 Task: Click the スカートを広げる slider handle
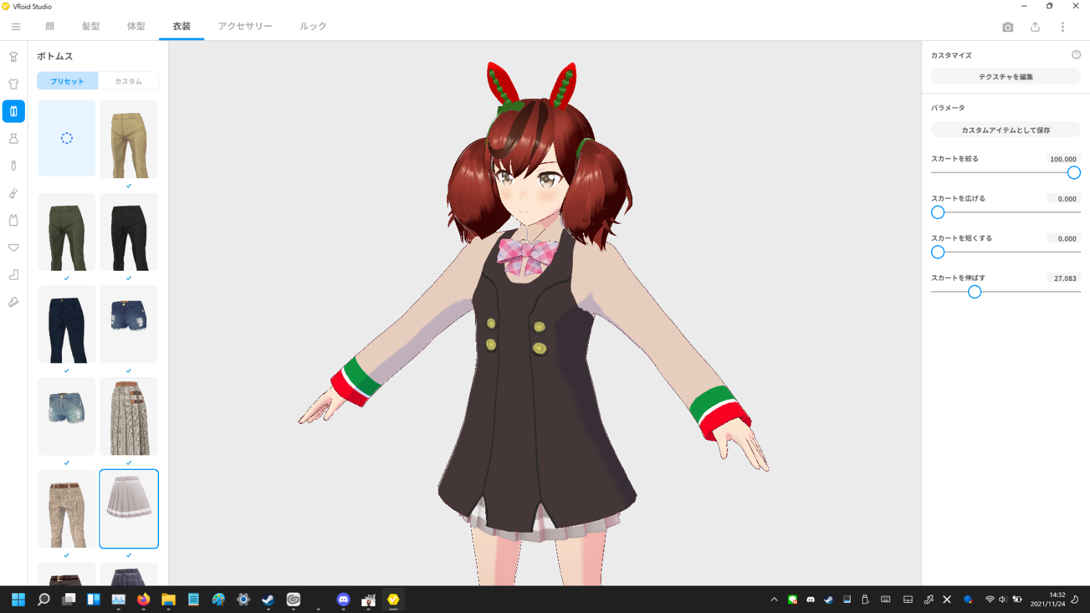coord(937,213)
